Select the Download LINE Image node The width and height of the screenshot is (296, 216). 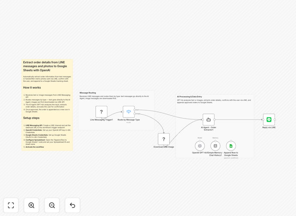pyautogui.click(x=164, y=139)
